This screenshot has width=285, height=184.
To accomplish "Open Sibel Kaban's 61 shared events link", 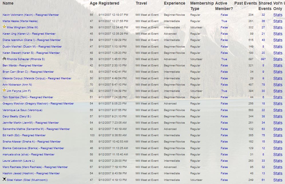I will 263,180.
